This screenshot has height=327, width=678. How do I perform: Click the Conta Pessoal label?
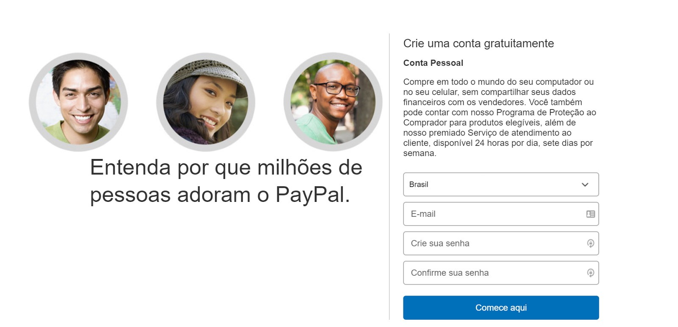point(433,63)
